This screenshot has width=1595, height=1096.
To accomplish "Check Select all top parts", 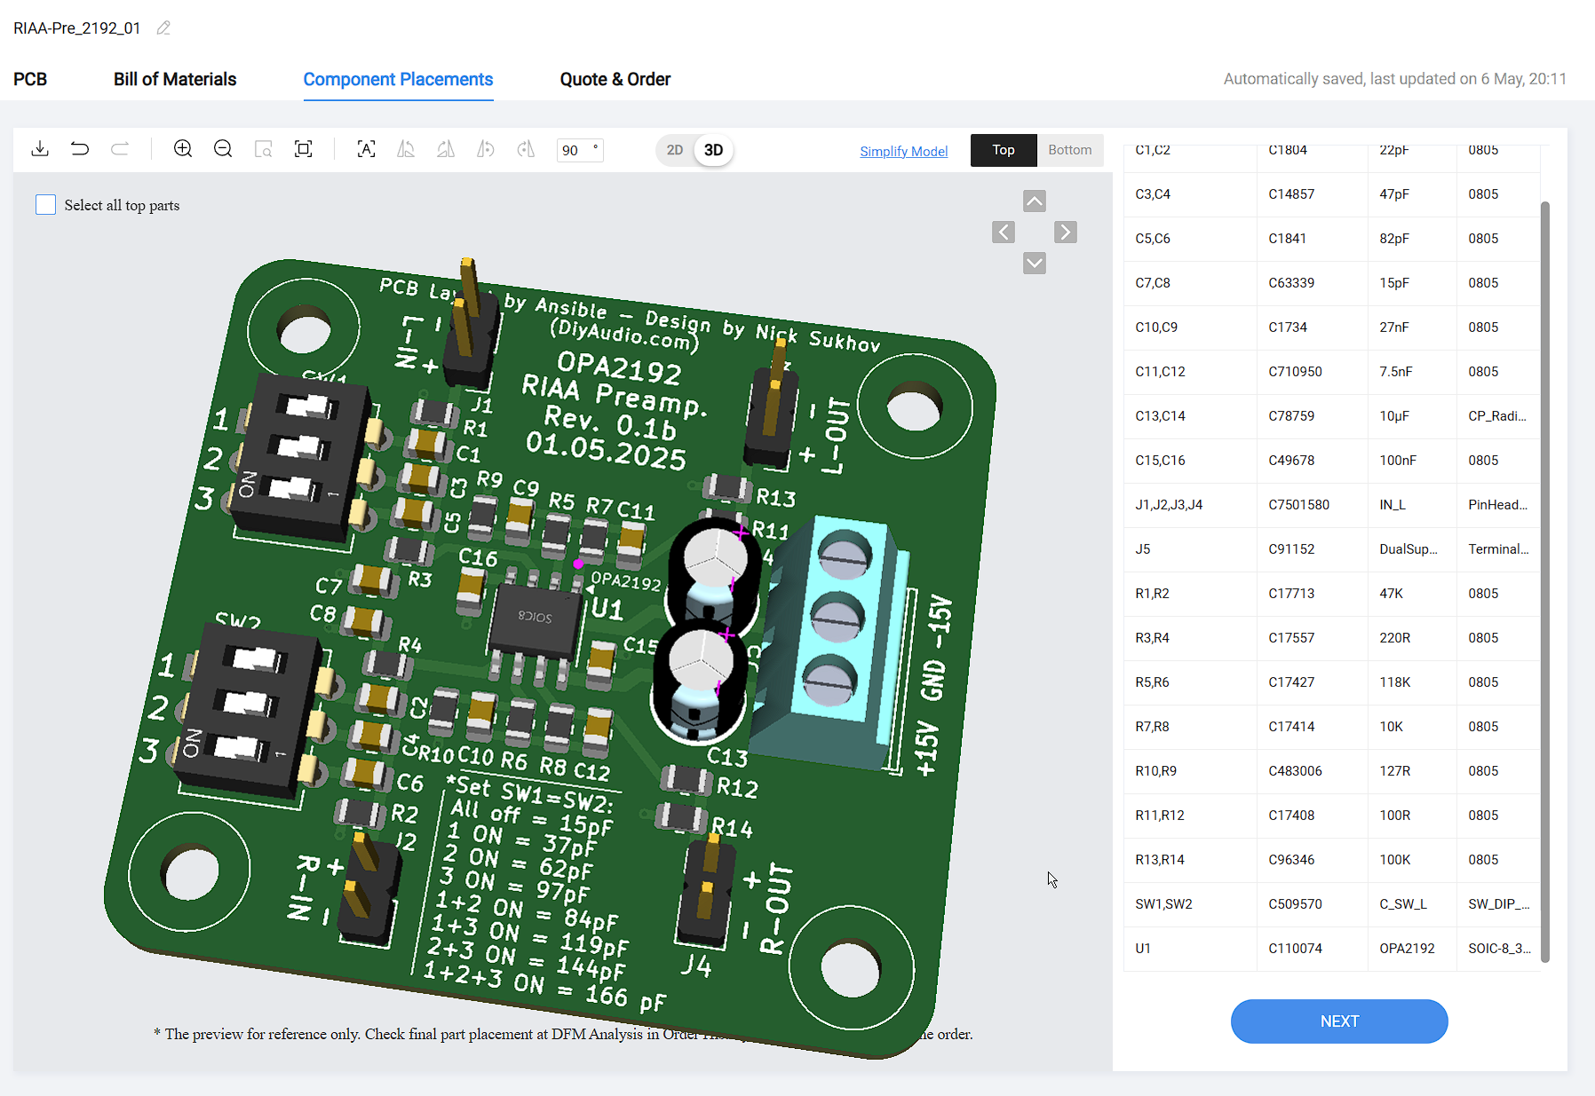I will [x=45, y=205].
